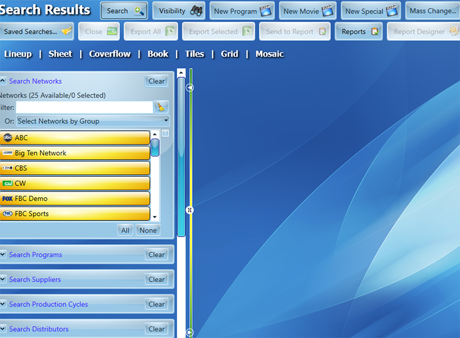The width and height of the screenshot is (460, 338).
Task: Open the Mosaic view
Action: [x=269, y=54]
